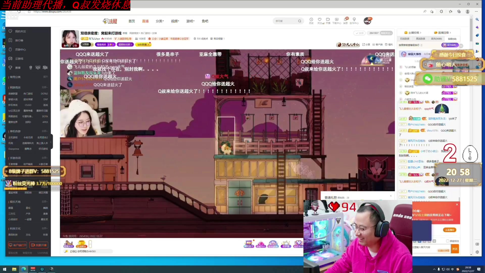Open the 特别关注 dropdown arrow

tap(391, 33)
